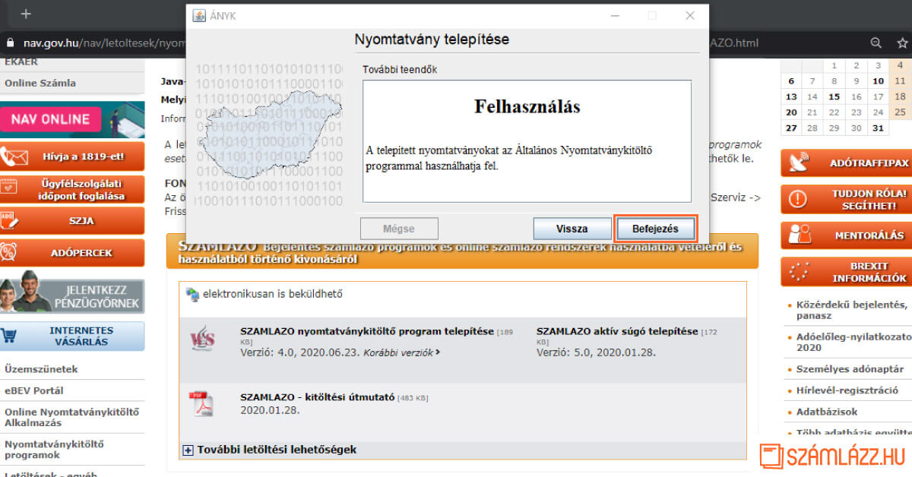Click the Befejezés button in installer dialog
The height and width of the screenshot is (477, 912).
point(654,229)
